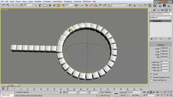Switch to the Display panel tab

[x=166, y=10]
